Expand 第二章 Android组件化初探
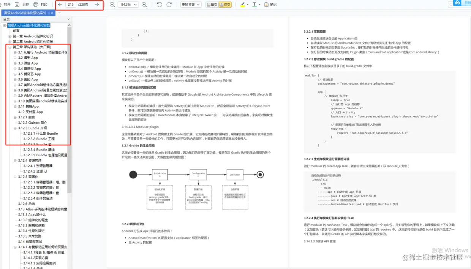471x269 pixels. (10, 42)
